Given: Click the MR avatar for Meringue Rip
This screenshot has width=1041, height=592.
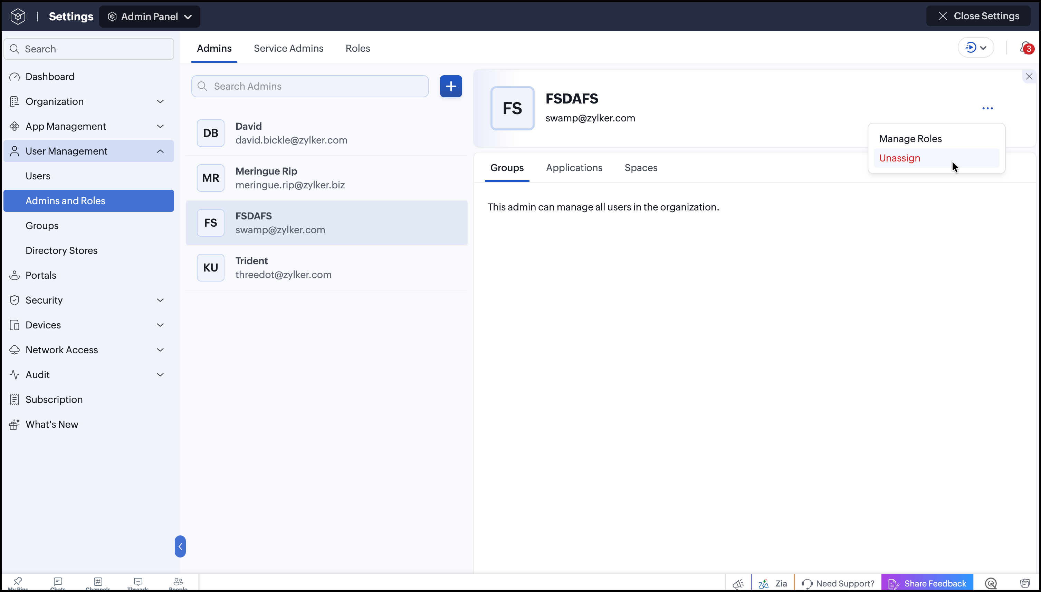Looking at the screenshot, I should tap(210, 178).
